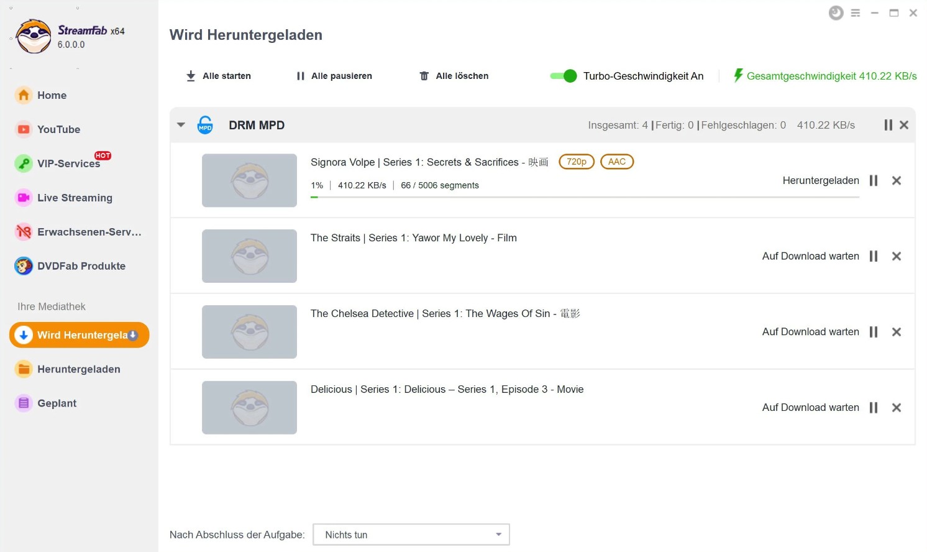Collapse the DRM MPD group
This screenshot has width=927, height=552.
click(x=181, y=125)
